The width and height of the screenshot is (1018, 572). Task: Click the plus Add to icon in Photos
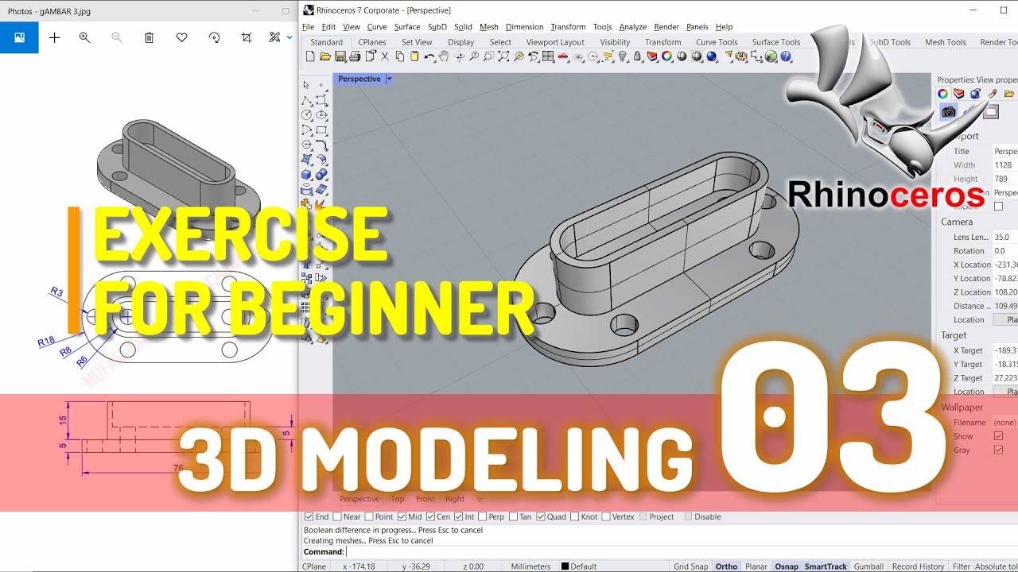(x=54, y=37)
